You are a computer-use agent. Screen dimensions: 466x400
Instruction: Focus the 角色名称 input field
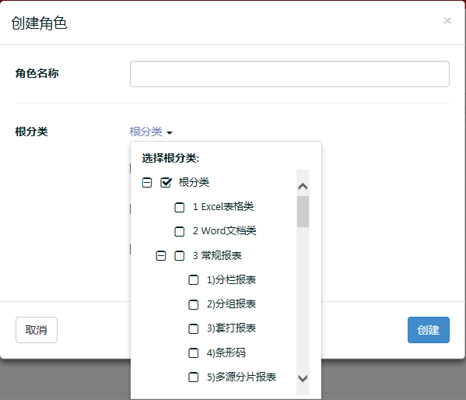coord(289,74)
